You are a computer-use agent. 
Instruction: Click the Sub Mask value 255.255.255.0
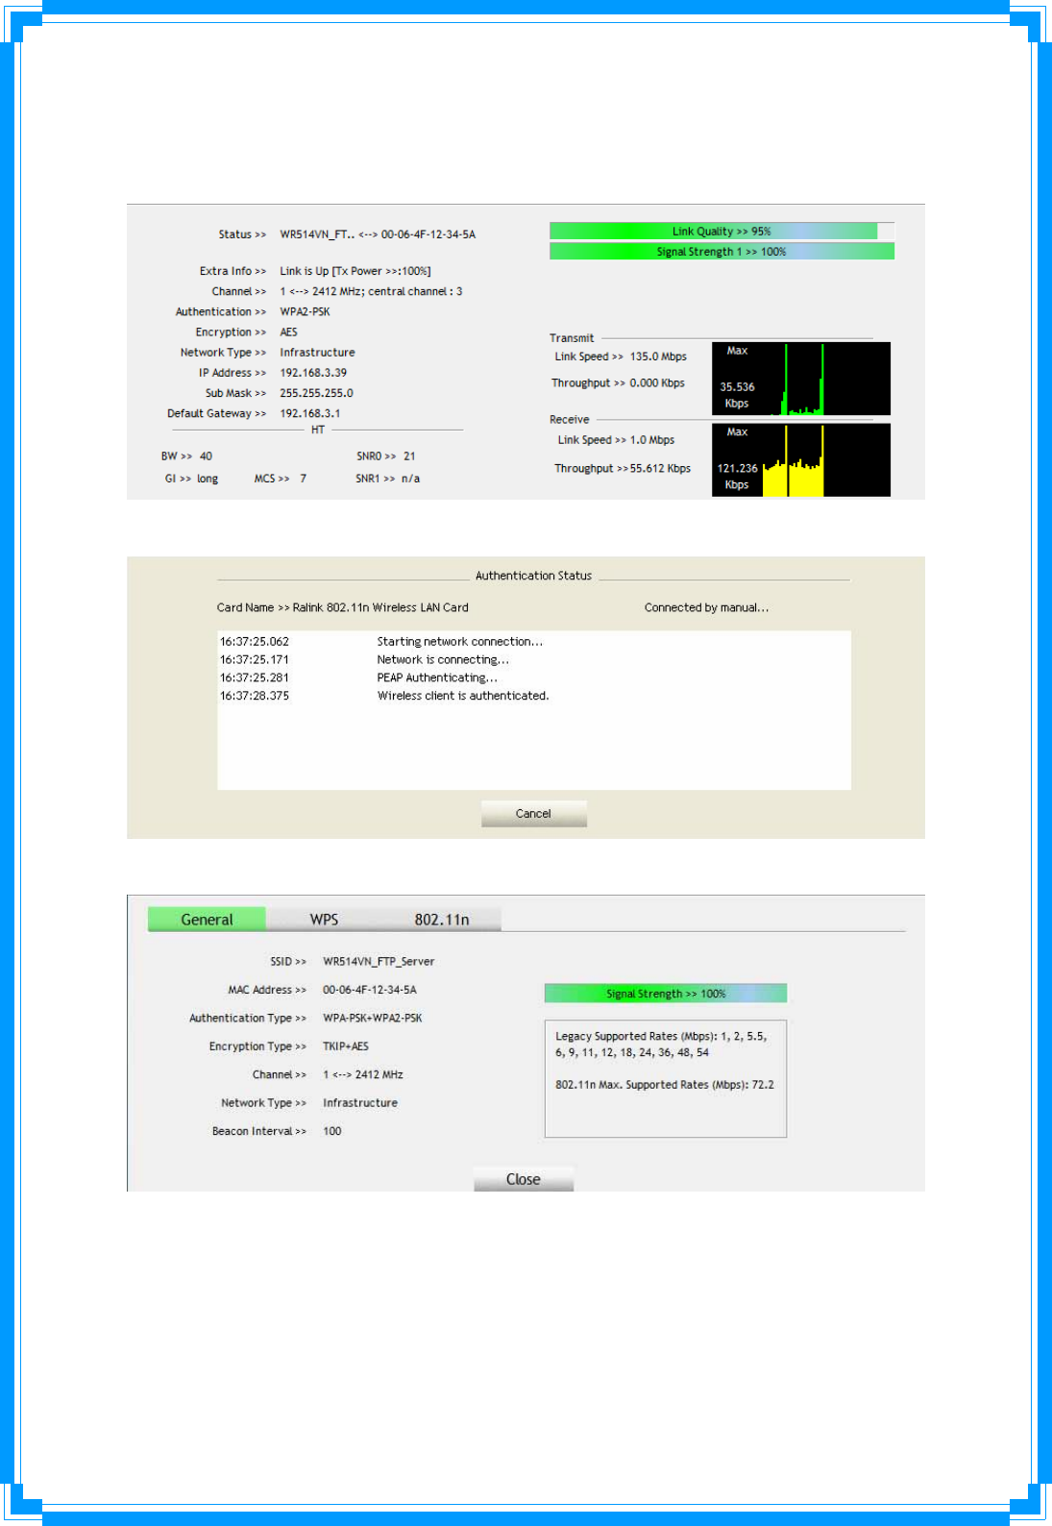tap(316, 393)
